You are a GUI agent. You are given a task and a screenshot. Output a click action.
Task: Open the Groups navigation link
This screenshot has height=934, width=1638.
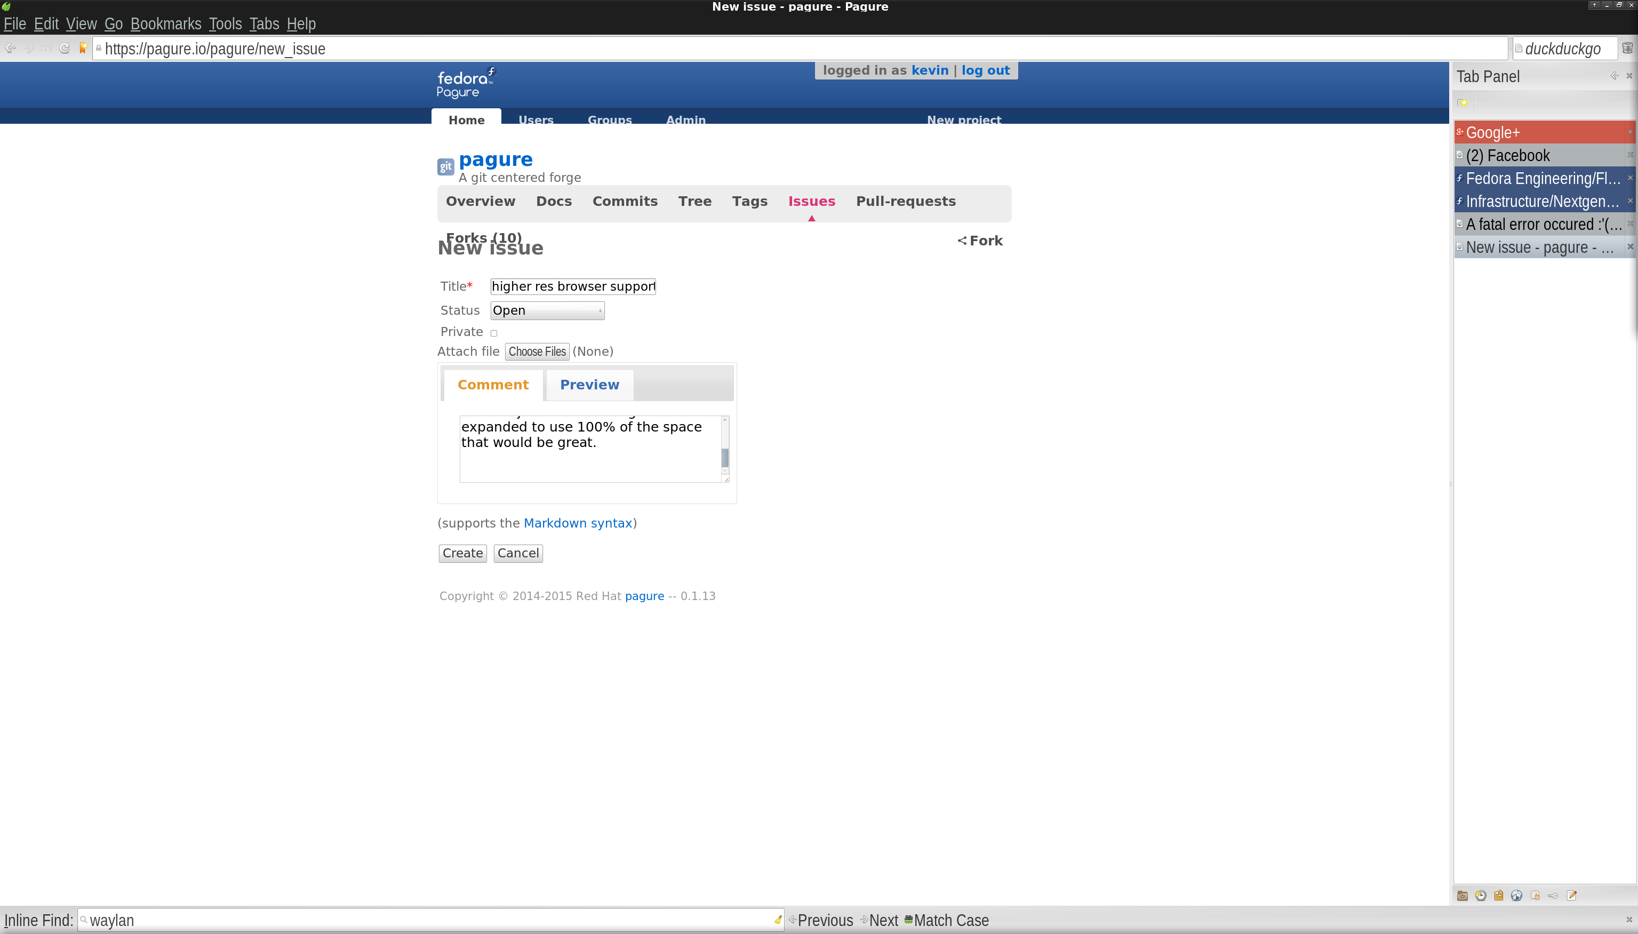(609, 119)
